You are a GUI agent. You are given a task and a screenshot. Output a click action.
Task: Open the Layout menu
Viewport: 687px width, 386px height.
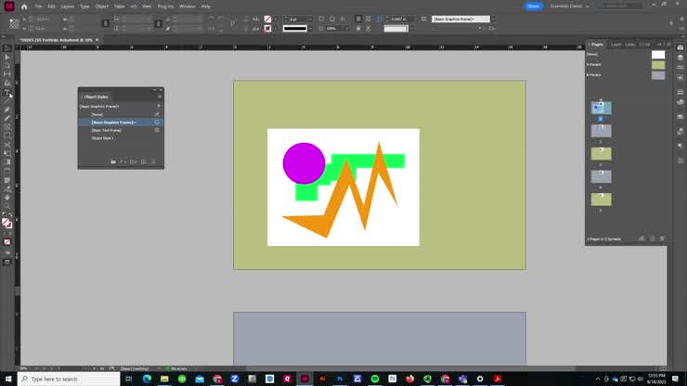tap(68, 6)
